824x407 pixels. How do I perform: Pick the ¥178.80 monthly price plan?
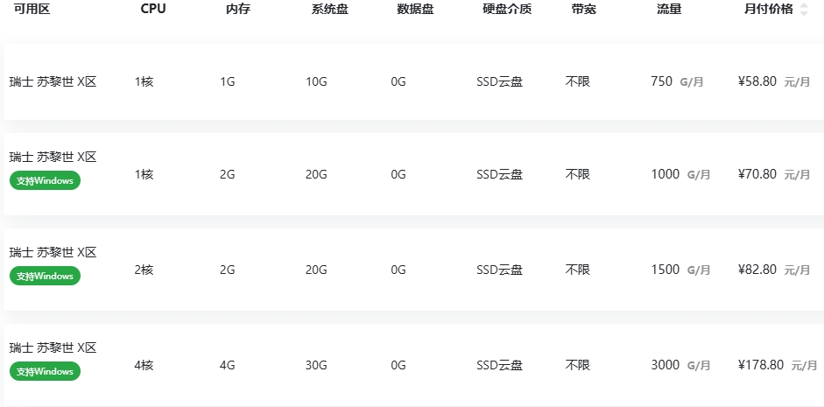(761, 365)
